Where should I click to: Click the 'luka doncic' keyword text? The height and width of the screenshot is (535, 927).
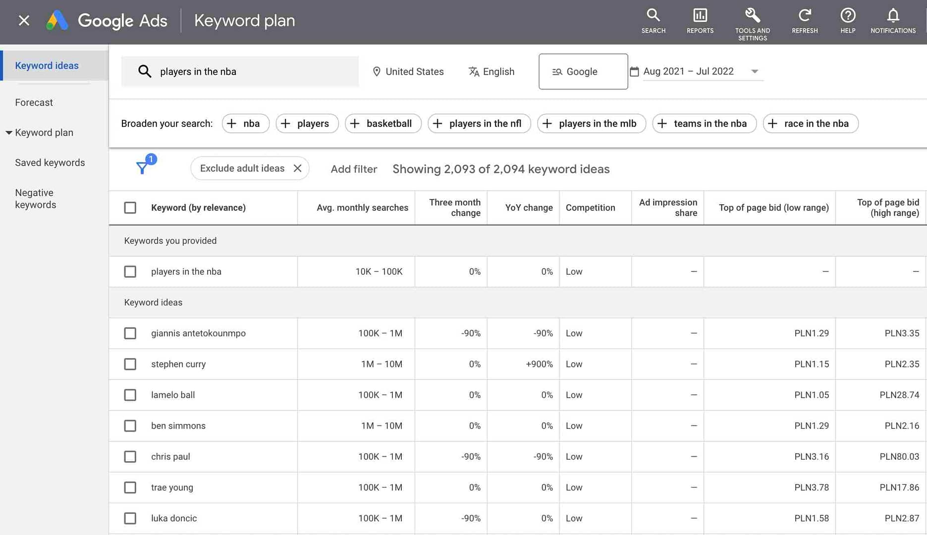pyautogui.click(x=174, y=518)
